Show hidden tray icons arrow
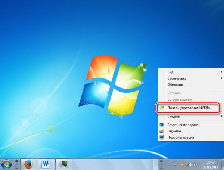Viewport: 224px width, 170px height. click(175, 165)
